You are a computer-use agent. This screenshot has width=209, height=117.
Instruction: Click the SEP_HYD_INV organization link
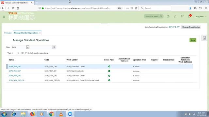click(174, 27)
